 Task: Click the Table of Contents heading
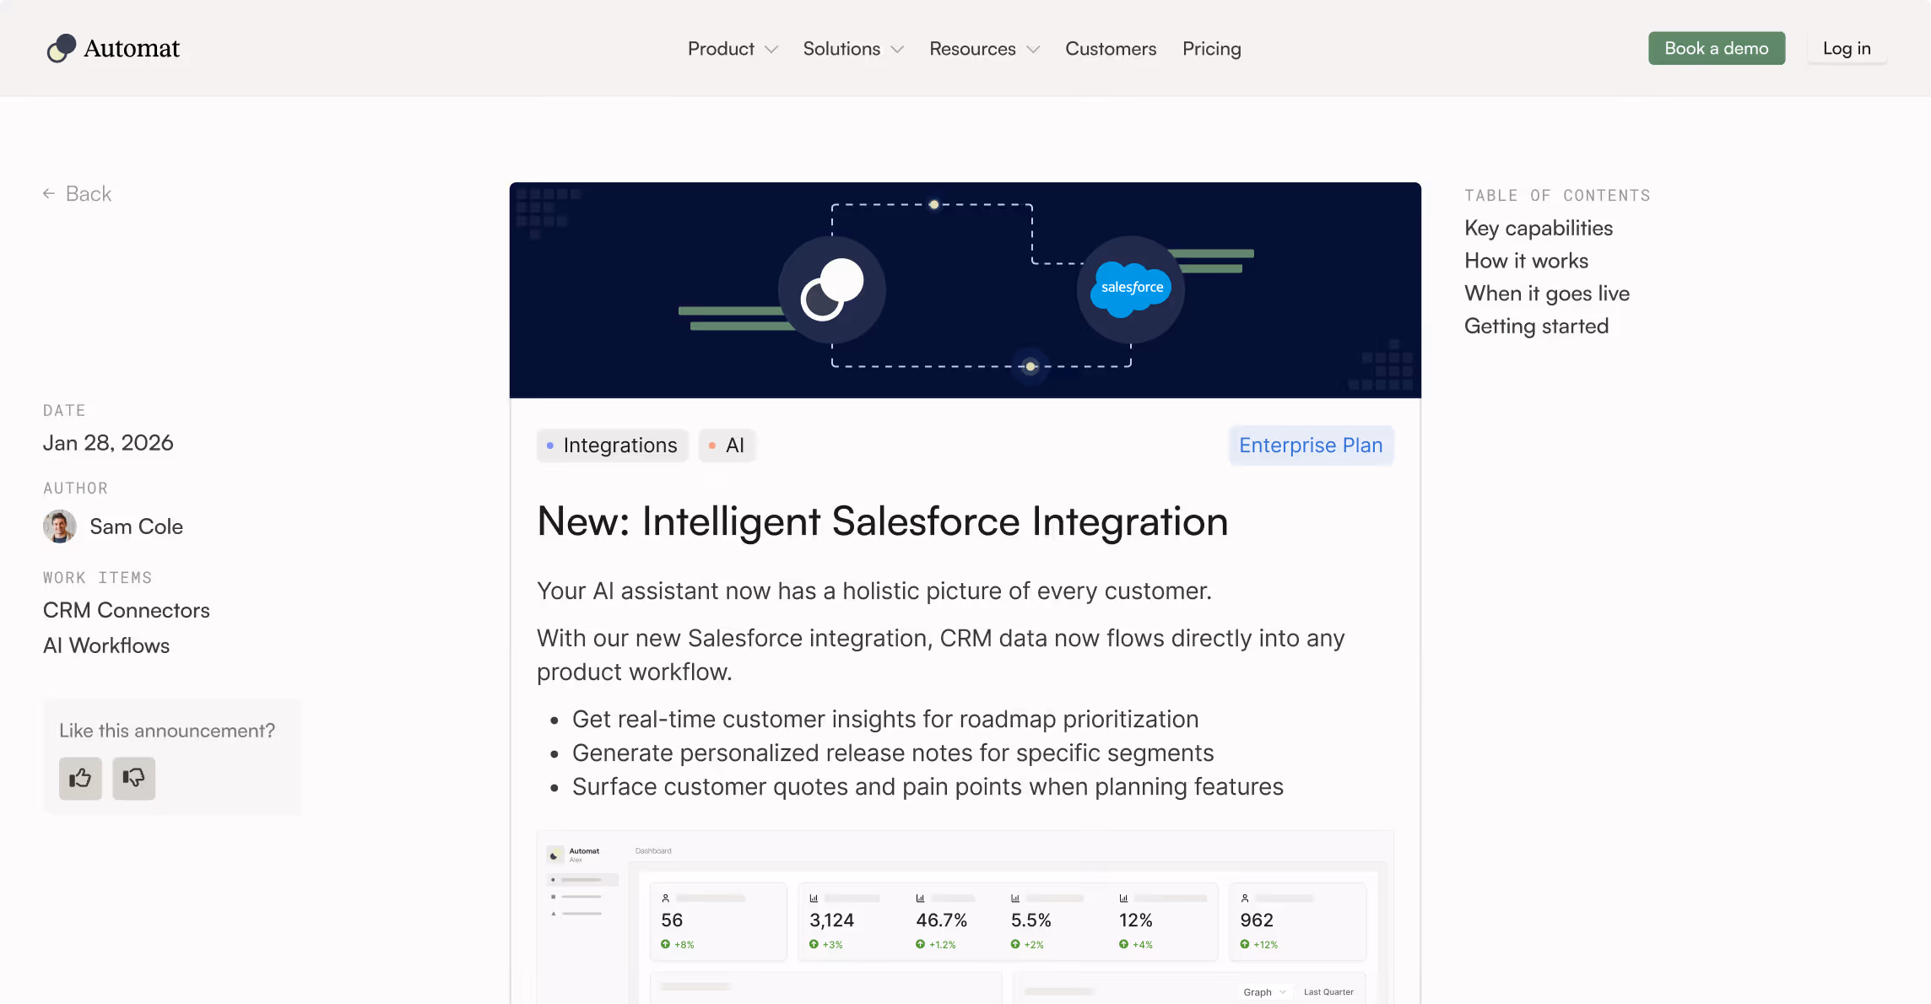[x=1557, y=196]
